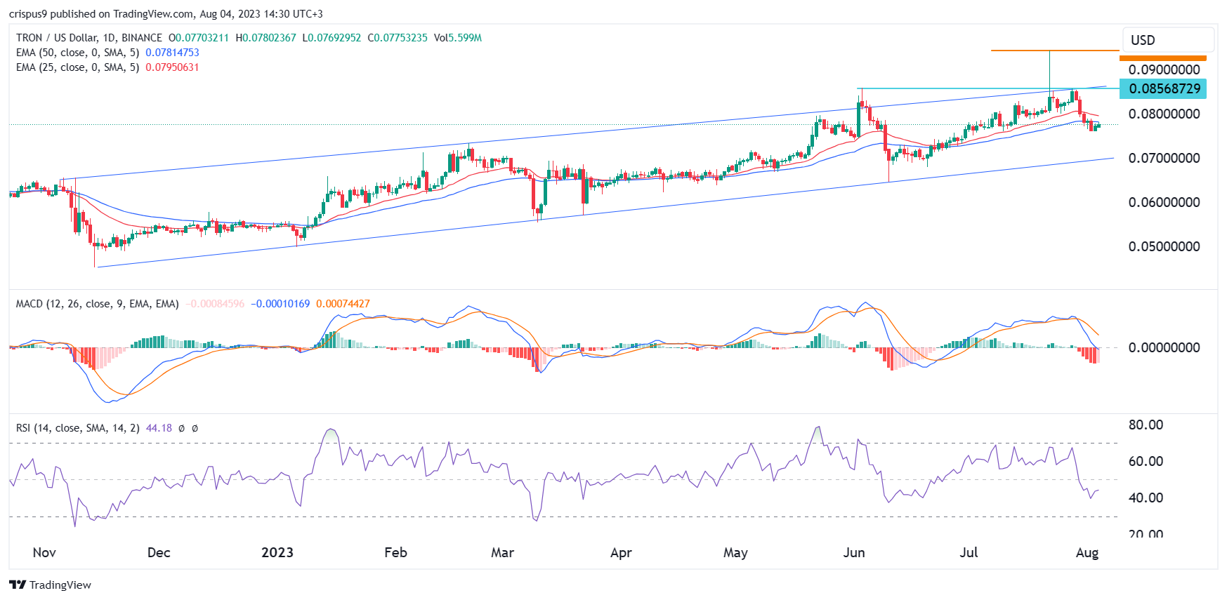Click the Jun label on time axis
Screen dimensions: 1227x600
tap(854, 552)
